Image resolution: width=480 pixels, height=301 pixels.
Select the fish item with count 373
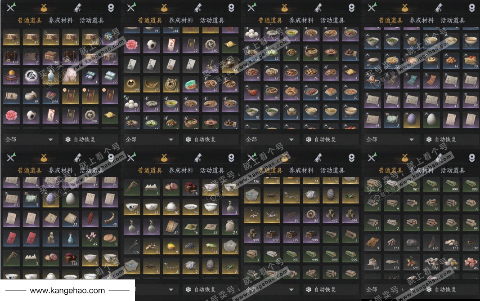click(392, 262)
